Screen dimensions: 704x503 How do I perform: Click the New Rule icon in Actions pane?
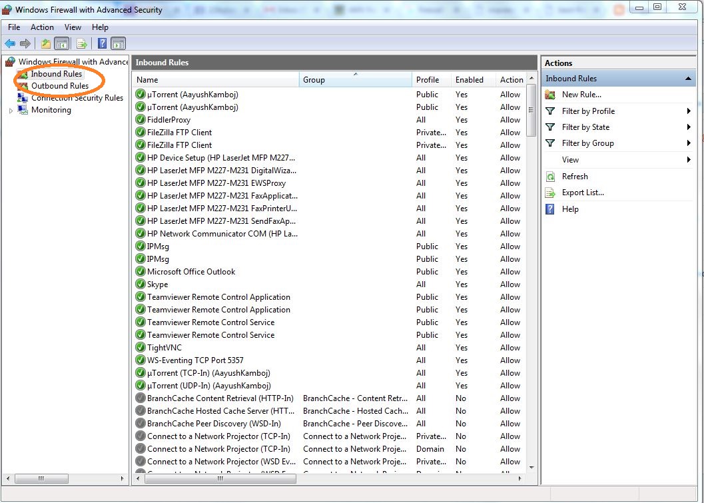[550, 95]
